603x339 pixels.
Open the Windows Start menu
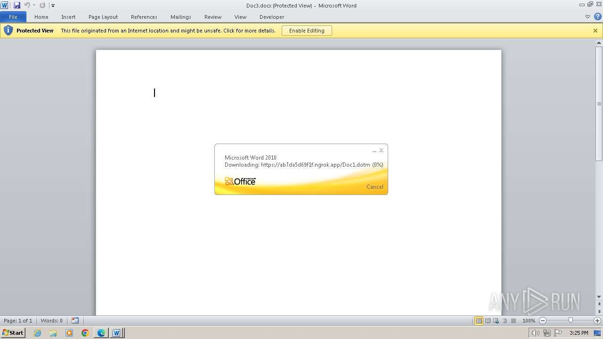click(13, 333)
